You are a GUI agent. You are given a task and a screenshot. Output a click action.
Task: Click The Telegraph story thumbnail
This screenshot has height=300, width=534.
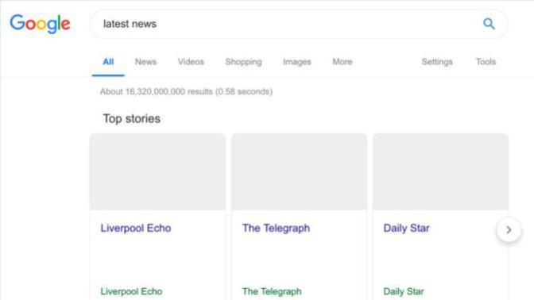[299, 171]
